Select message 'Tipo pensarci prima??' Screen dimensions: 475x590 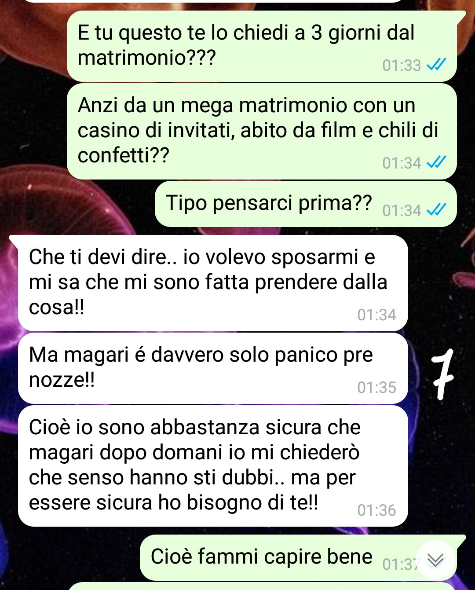point(306,204)
